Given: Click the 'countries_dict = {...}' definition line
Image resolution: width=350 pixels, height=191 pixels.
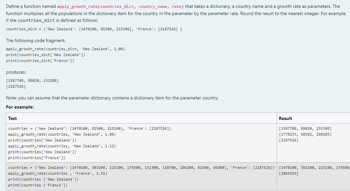Looking at the screenshot, I should 94,29.
